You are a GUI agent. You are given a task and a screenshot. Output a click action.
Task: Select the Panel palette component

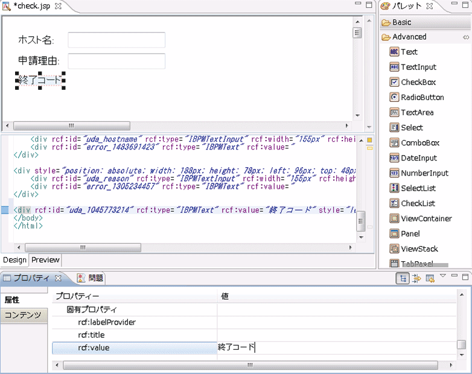click(404, 233)
